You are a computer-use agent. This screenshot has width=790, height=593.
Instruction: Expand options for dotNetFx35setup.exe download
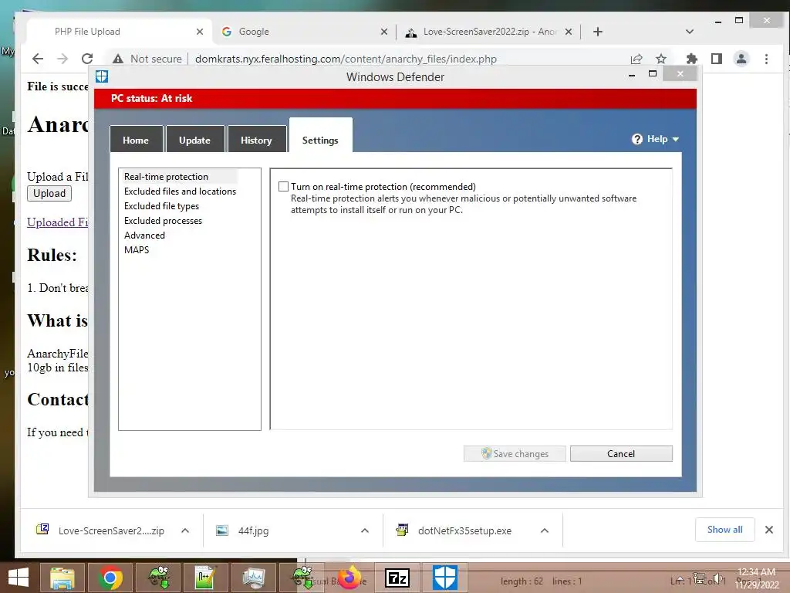(545, 530)
